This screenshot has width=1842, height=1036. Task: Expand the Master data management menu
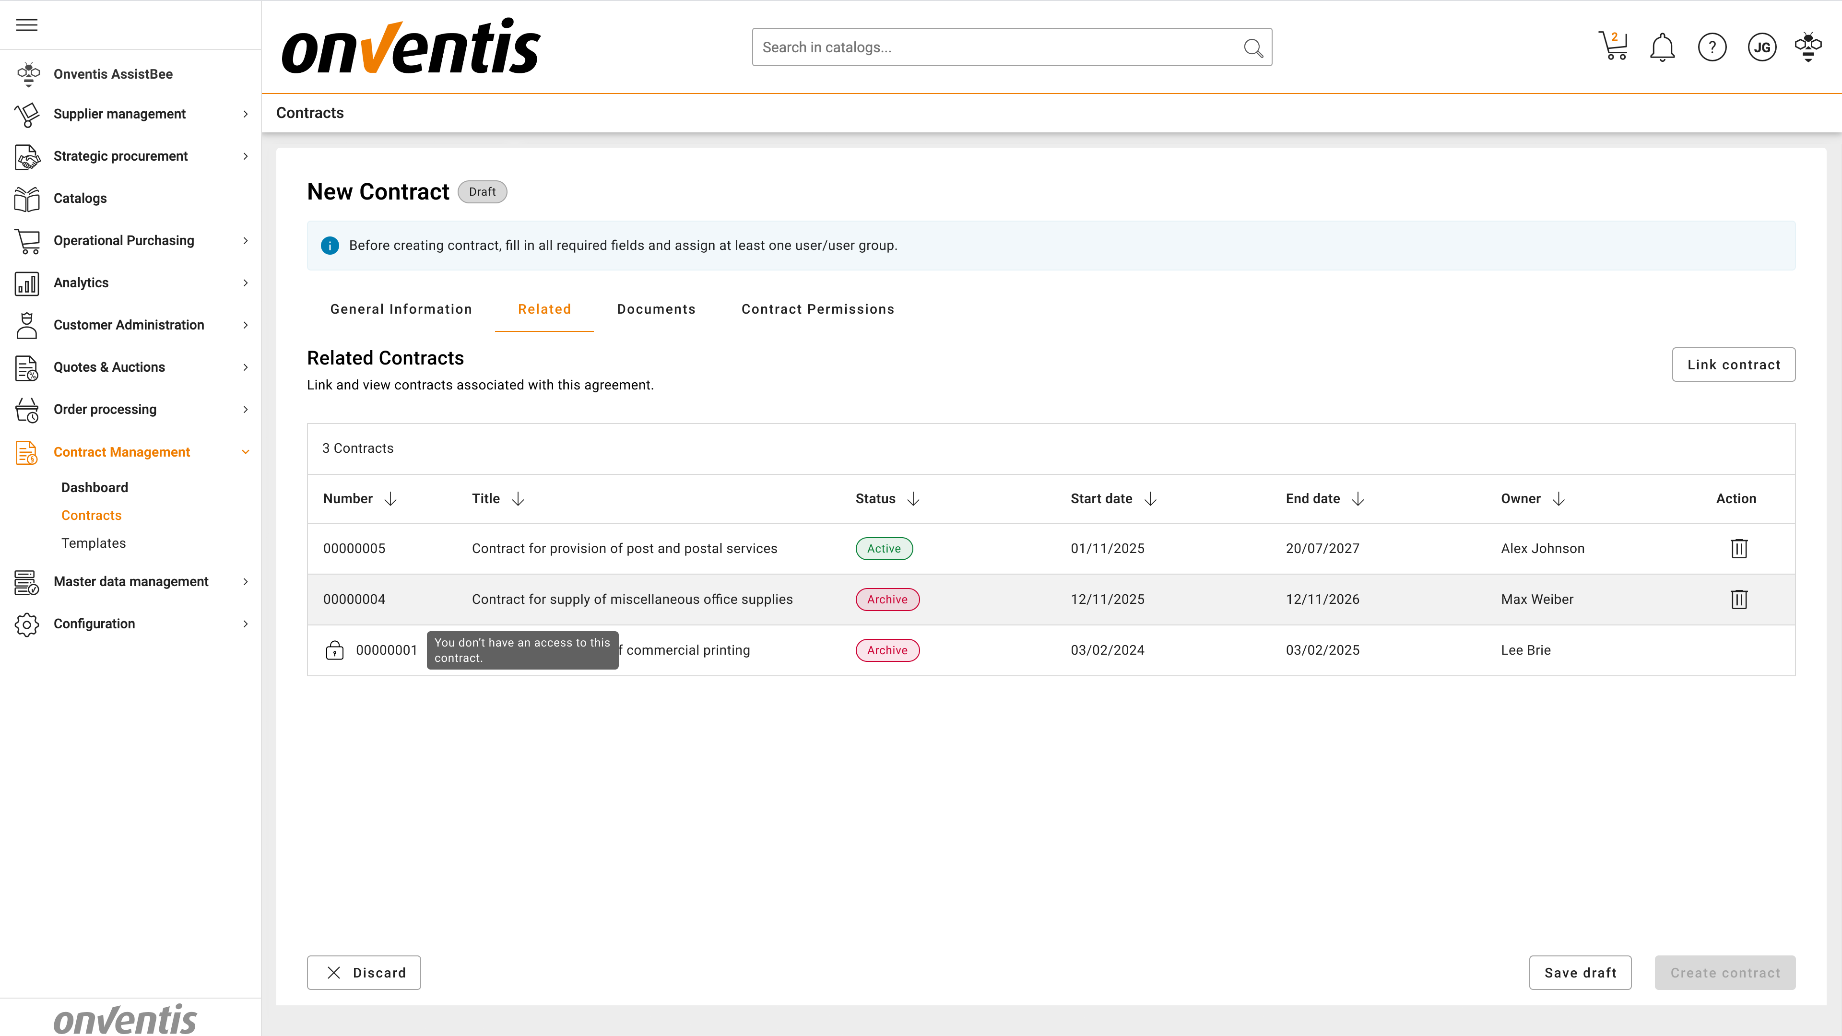pyautogui.click(x=132, y=581)
